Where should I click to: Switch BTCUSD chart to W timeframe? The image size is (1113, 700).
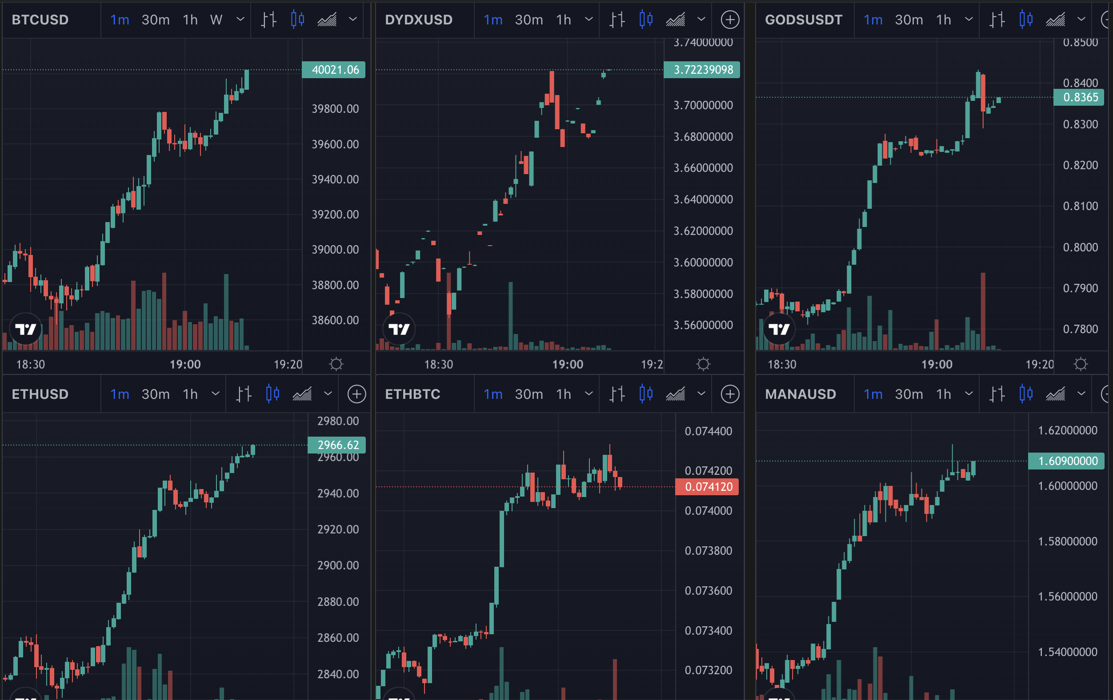pos(216,20)
